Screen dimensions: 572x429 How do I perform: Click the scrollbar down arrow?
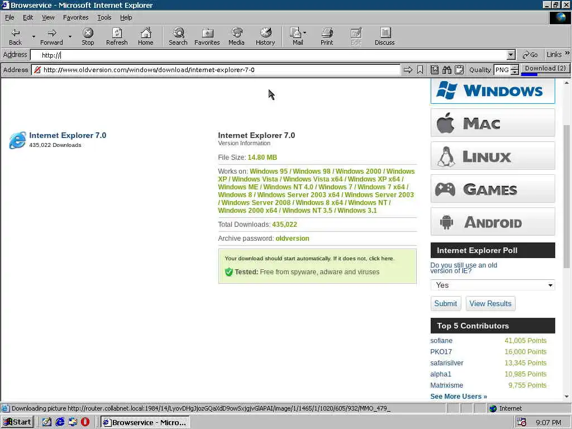[x=566, y=396]
